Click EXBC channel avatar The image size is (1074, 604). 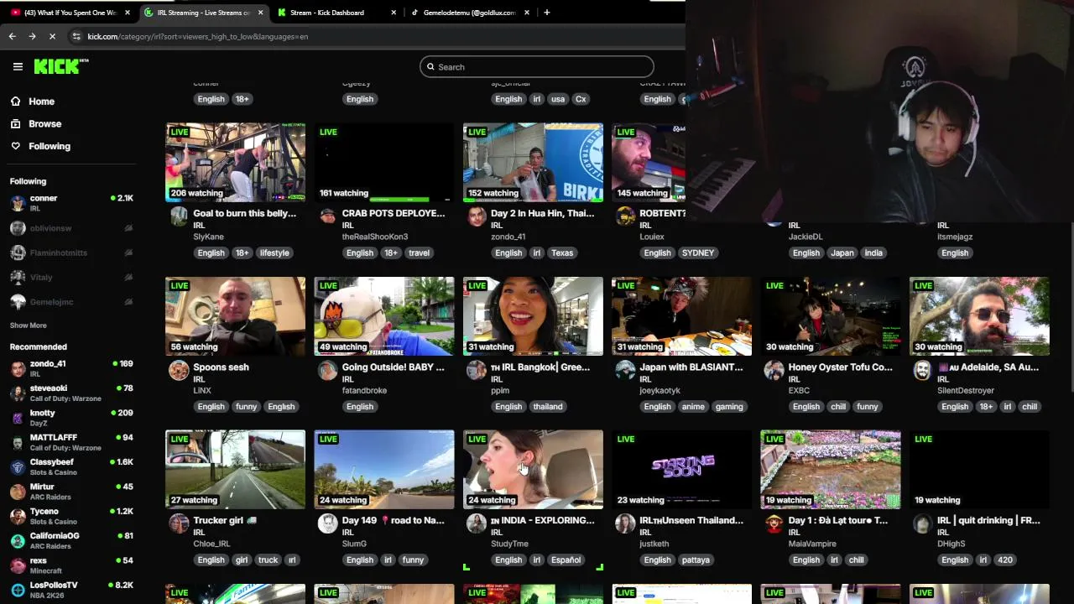(774, 370)
